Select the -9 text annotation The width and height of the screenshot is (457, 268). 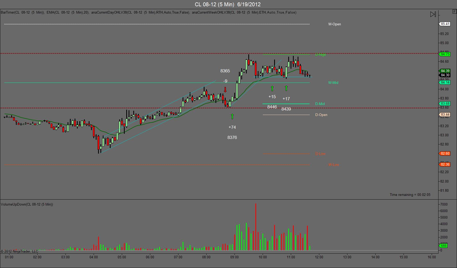[225, 81]
